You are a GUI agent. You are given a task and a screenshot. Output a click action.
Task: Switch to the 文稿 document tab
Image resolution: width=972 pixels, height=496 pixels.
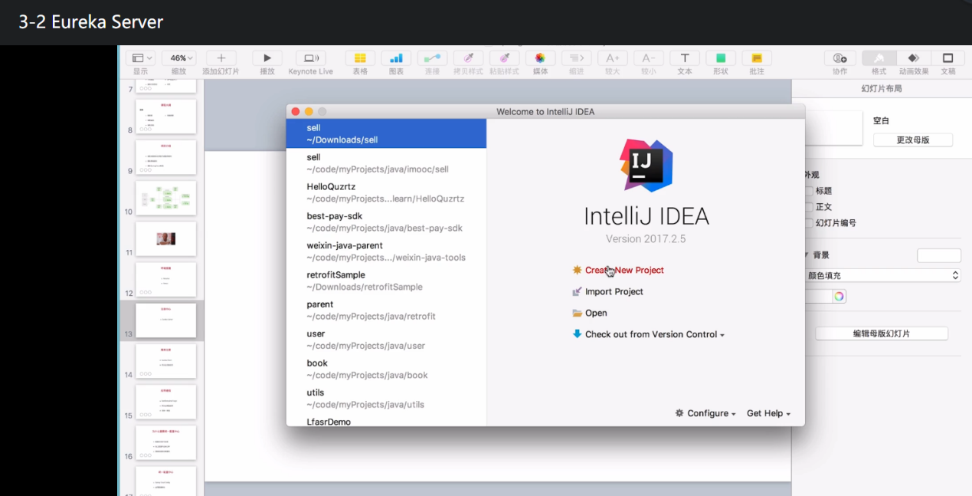[948, 58]
